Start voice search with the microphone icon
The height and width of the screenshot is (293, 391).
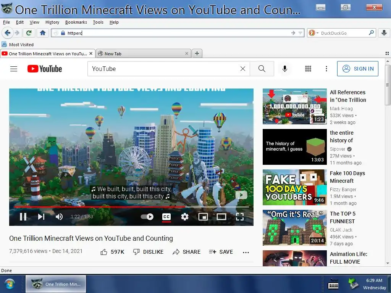pyautogui.click(x=285, y=69)
